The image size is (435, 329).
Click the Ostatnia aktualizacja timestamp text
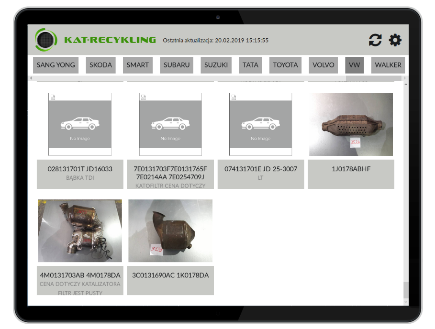215,41
